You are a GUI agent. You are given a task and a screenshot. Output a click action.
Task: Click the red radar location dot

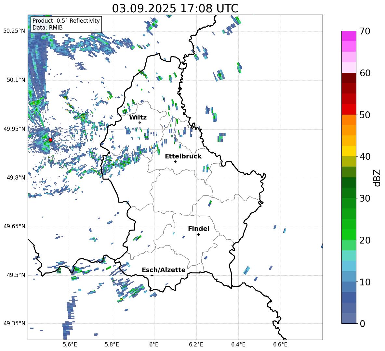click(x=50, y=140)
